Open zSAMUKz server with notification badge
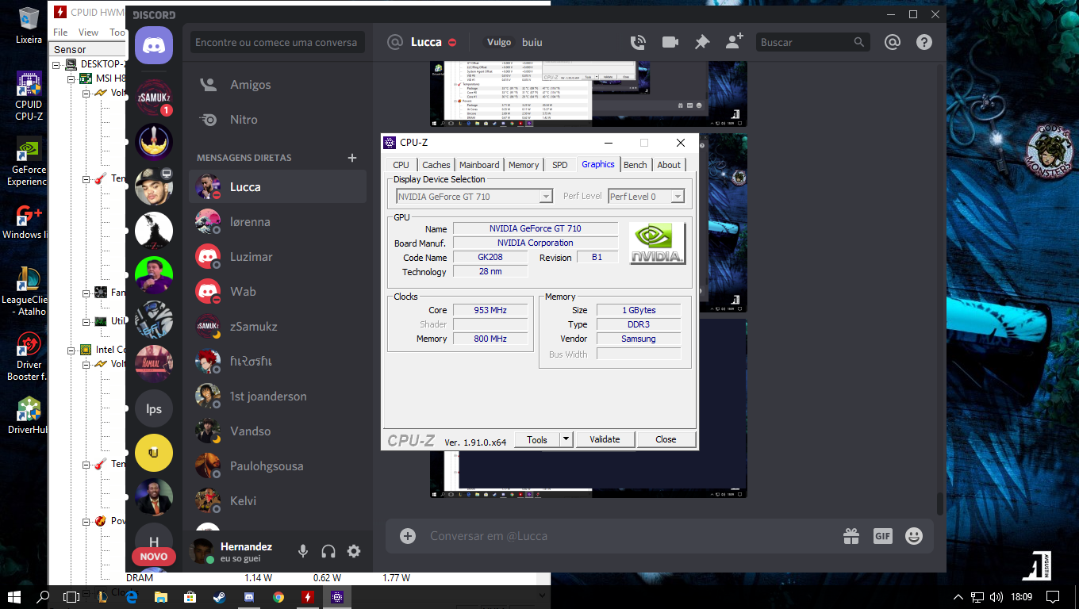The height and width of the screenshot is (609, 1079). pyautogui.click(x=154, y=98)
